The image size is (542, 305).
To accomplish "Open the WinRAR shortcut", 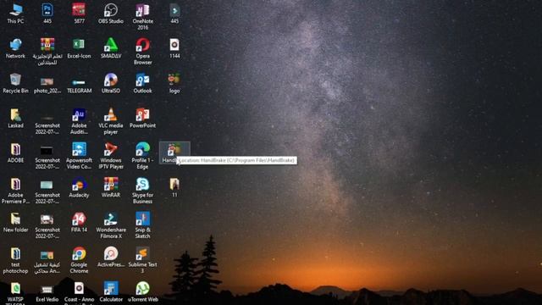I will click(x=111, y=188).
